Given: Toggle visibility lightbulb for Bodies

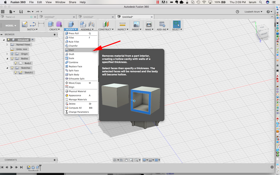Looking at the screenshot, I should [12, 59].
